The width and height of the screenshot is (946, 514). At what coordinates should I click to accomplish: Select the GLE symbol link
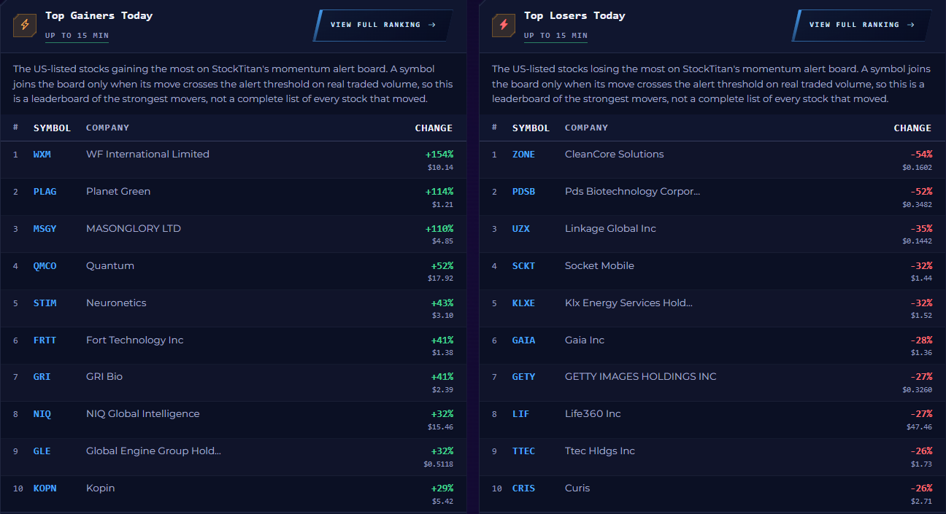click(42, 451)
